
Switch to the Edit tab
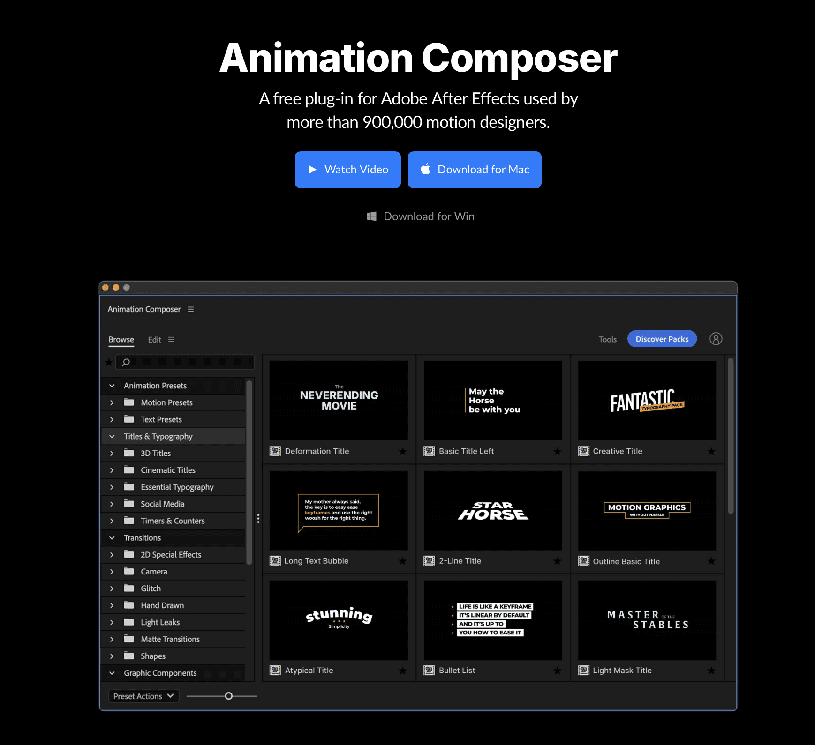point(155,340)
